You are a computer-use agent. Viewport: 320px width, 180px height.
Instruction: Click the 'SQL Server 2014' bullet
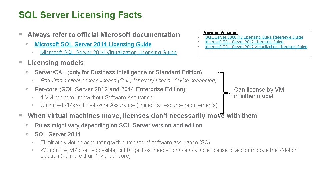pyautogui.click(x=58, y=134)
